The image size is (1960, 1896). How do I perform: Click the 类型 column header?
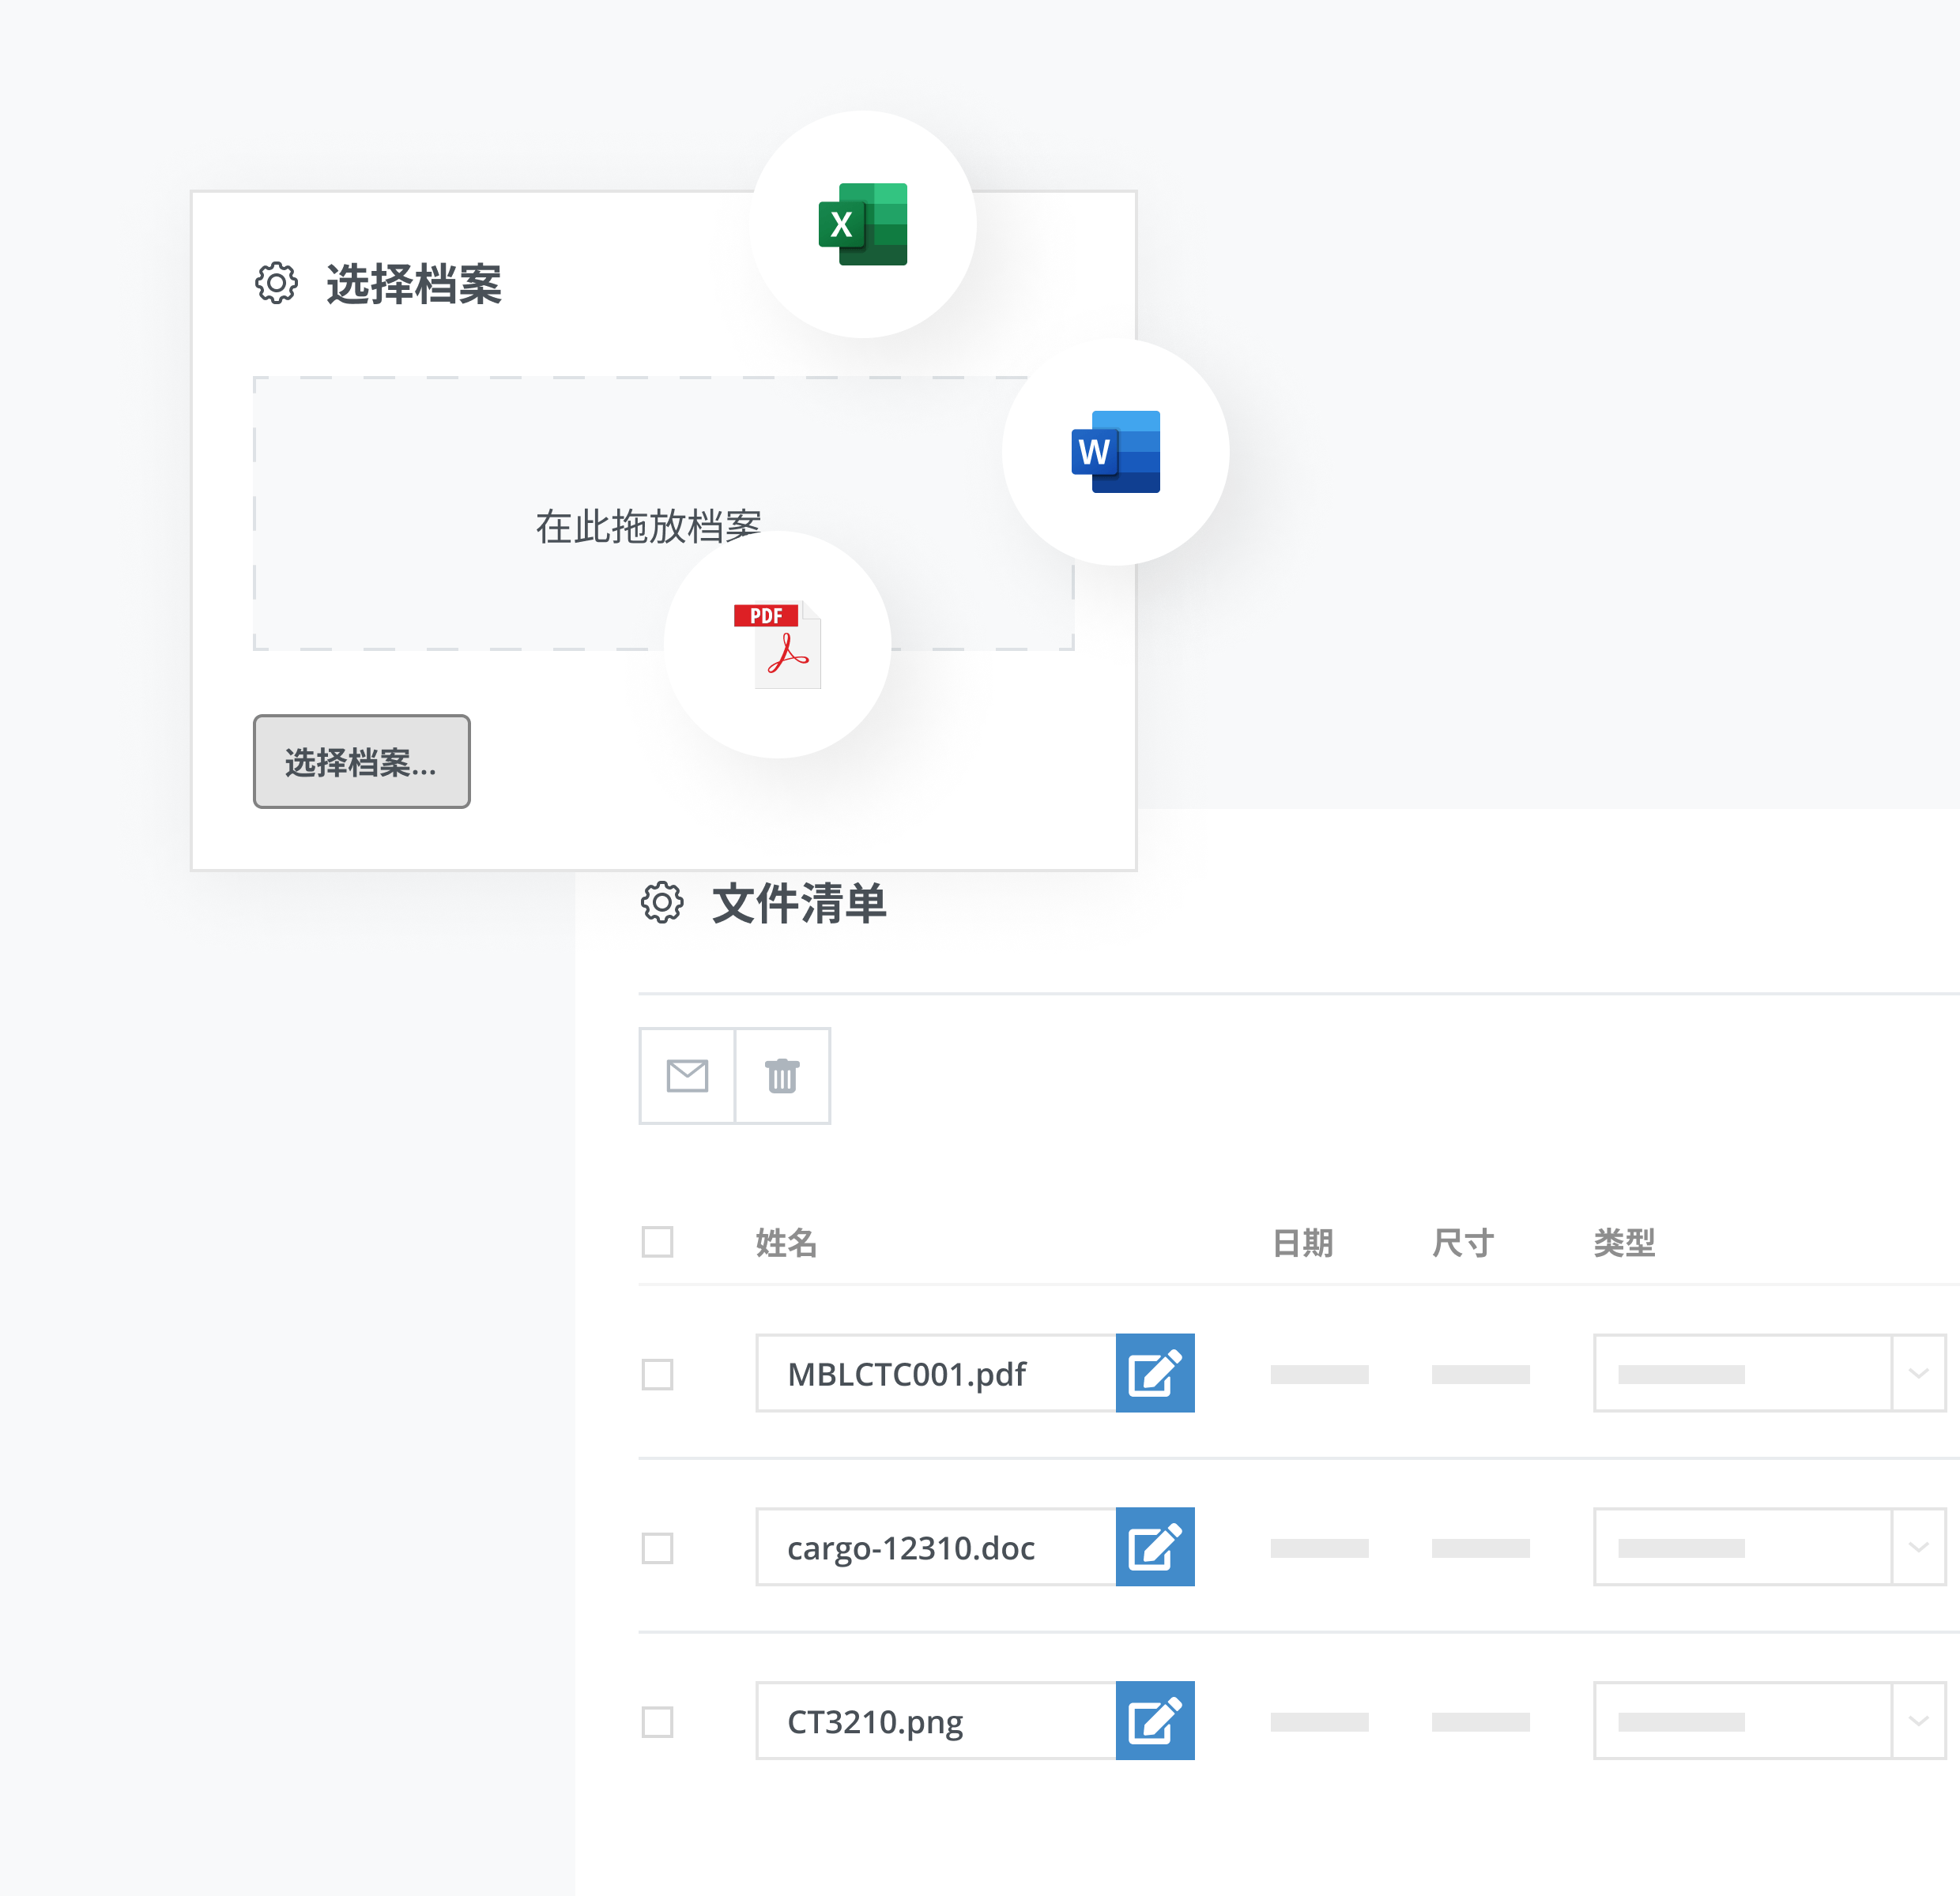pos(1624,1243)
